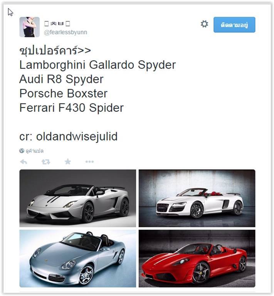Open the gear settings menu
The width and height of the screenshot is (274, 296).
(x=205, y=24)
